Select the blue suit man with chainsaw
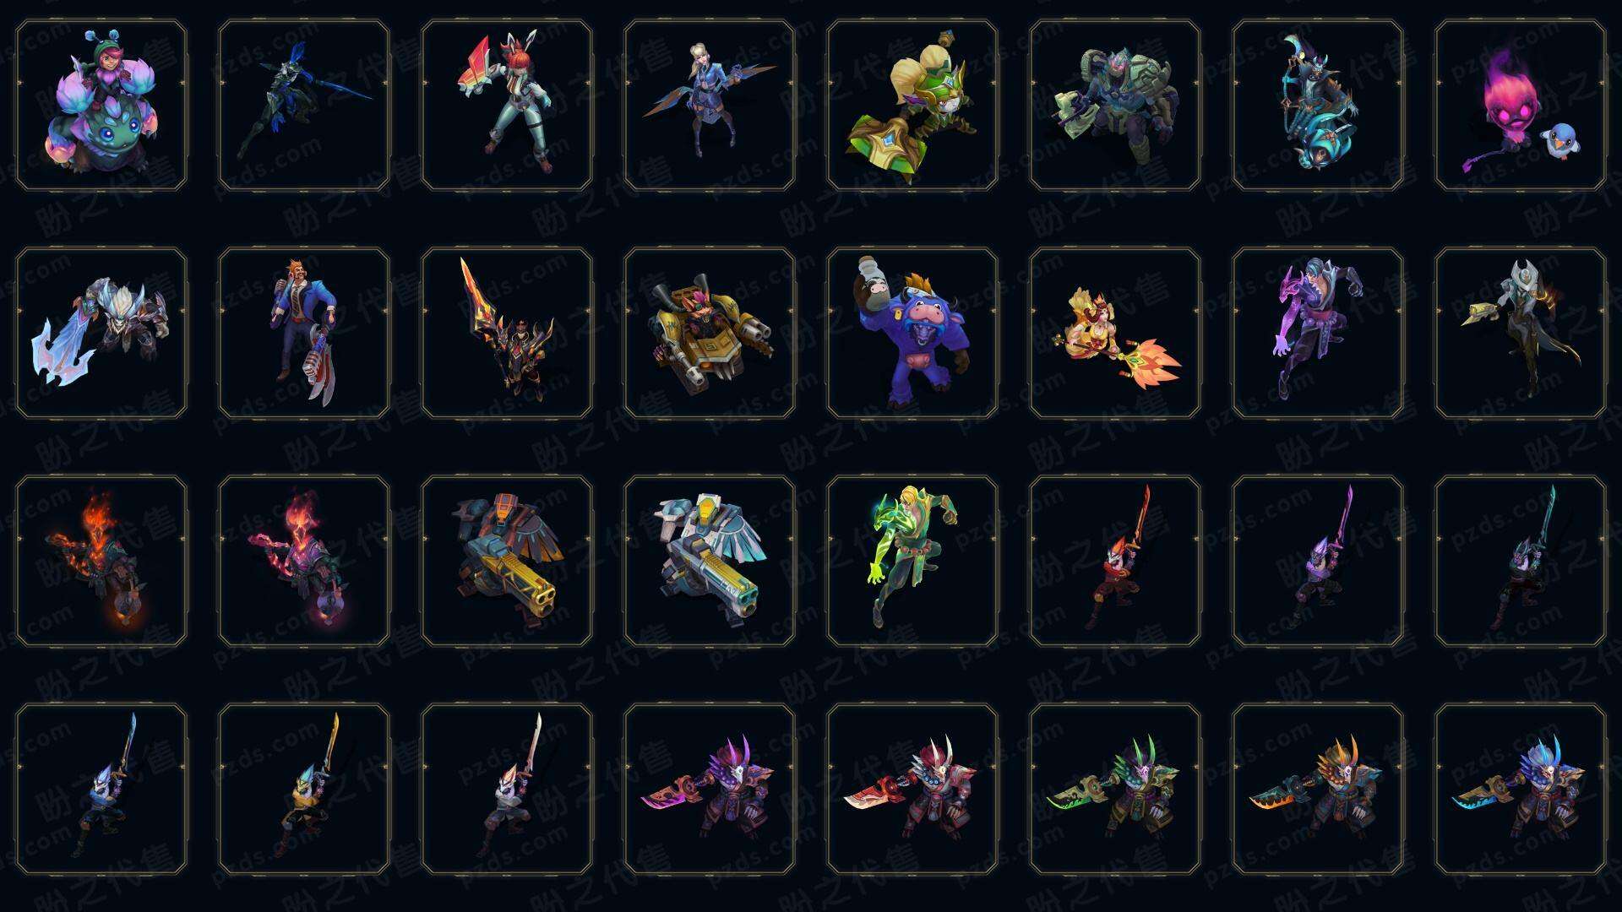This screenshot has width=1622, height=912. point(304,334)
